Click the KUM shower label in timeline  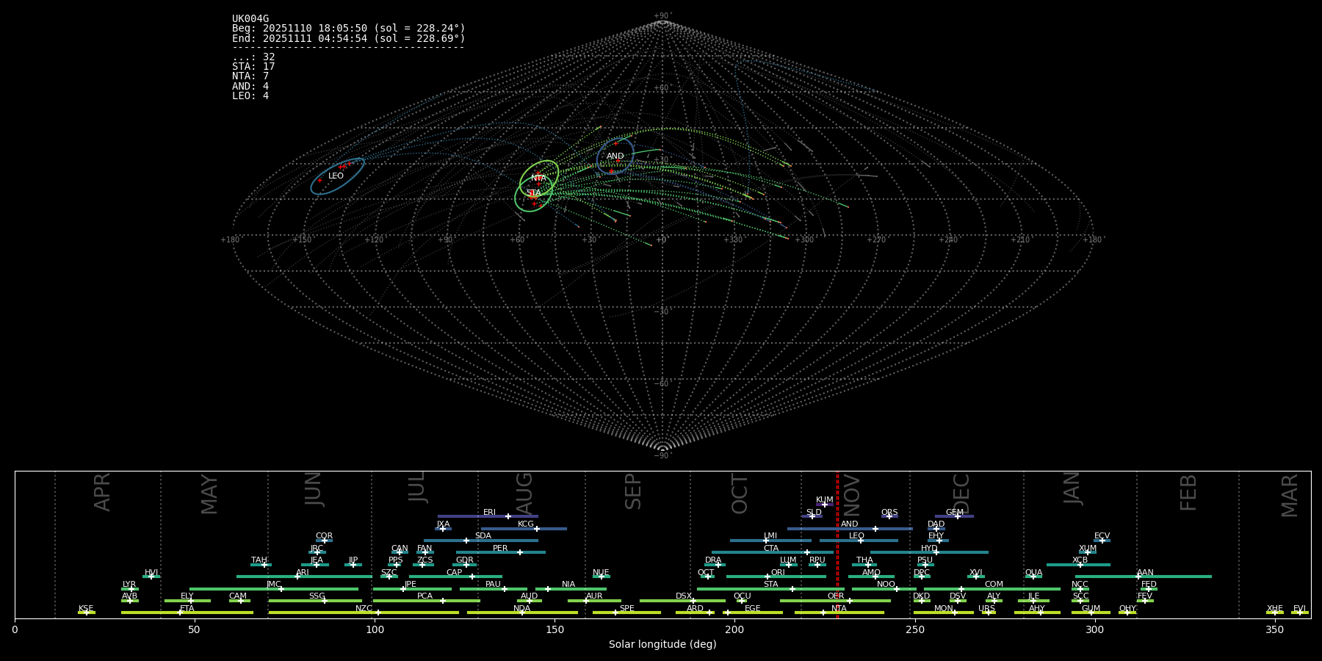[x=824, y=499]
